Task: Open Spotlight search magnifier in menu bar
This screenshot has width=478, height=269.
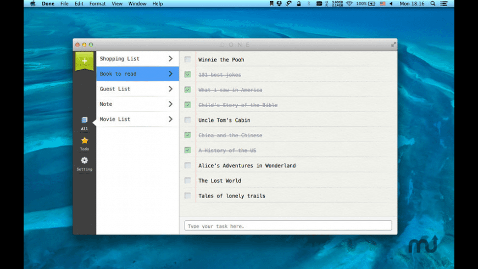Action: coord(432,3)
